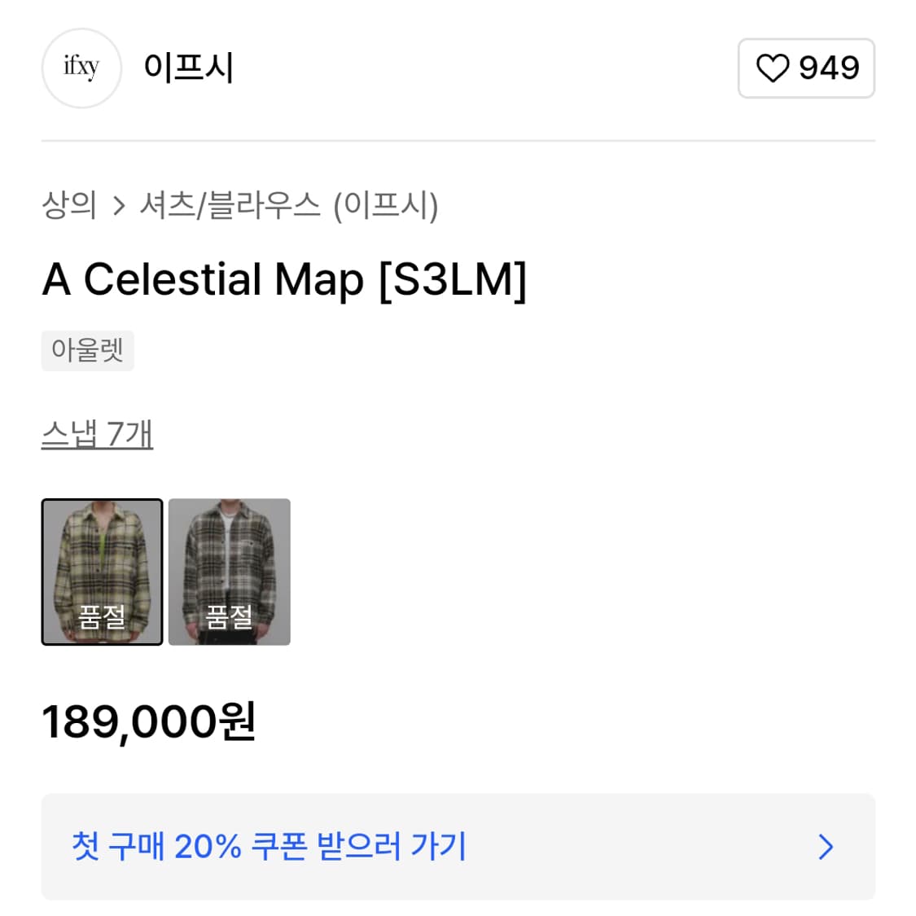Viewport: 916px width, 916px height.
Task: Click the ifxy brand logo
Action: pos(81,68)
